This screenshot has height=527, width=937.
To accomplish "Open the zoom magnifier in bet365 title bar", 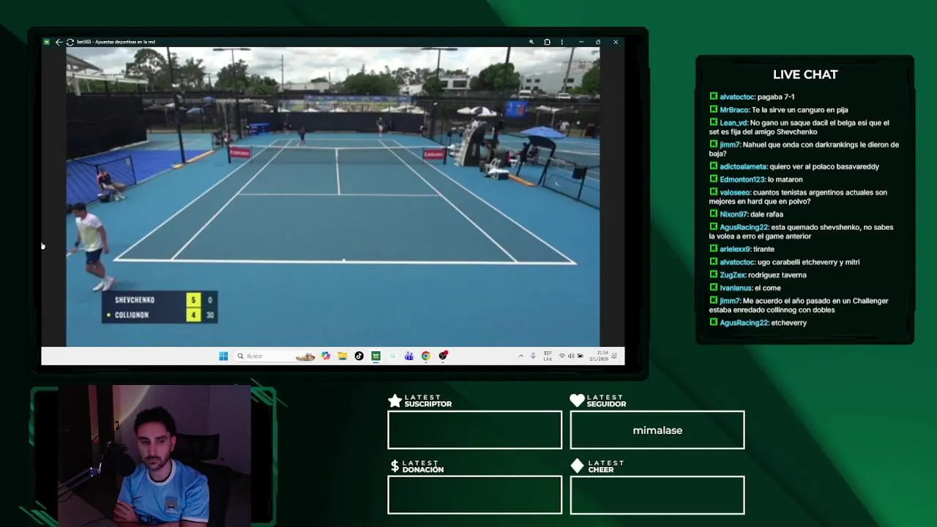I will 531,42.
